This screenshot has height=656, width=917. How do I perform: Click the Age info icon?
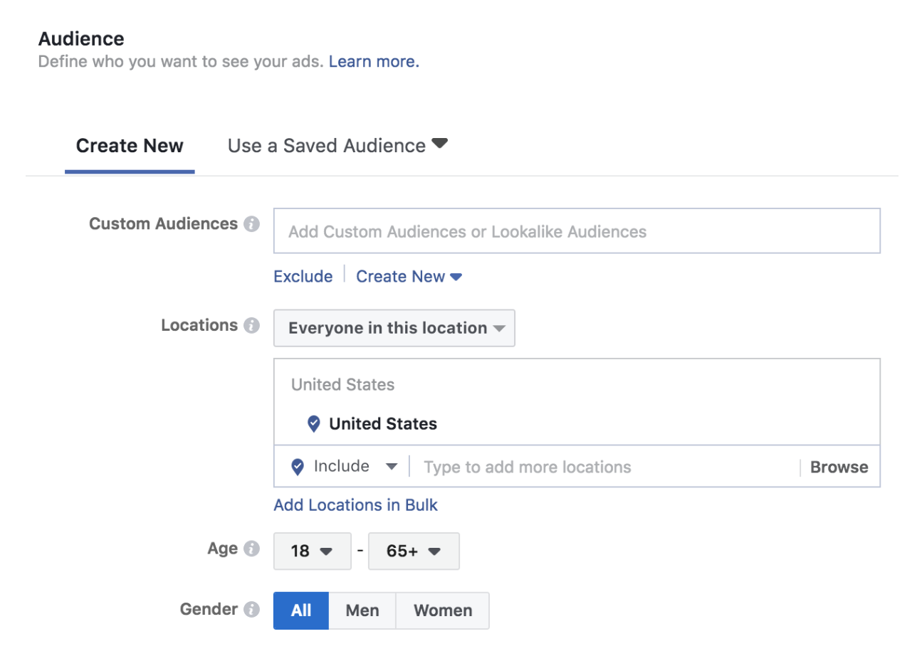coord(251,549)
